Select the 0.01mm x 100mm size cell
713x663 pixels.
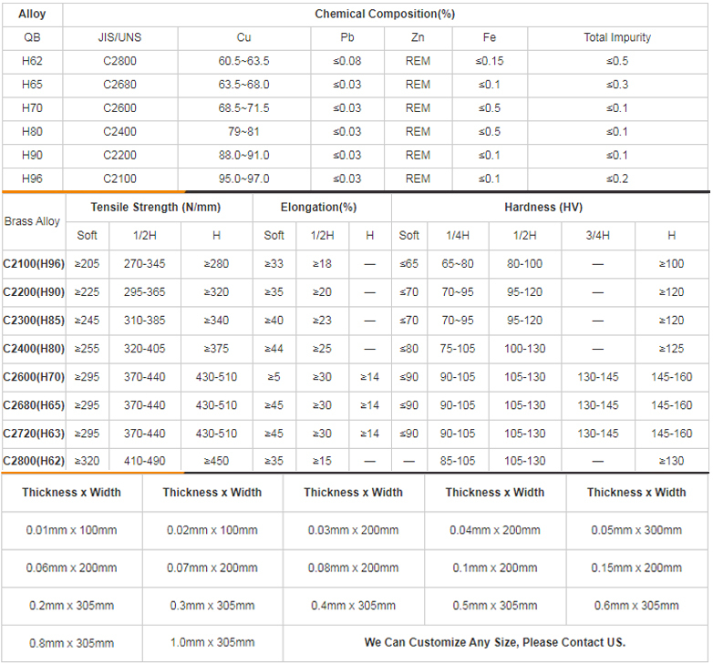click(71, 530)
